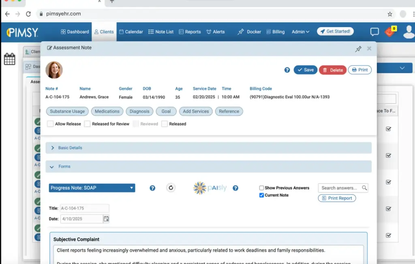Open the Progress Note: SOAP dropdown
The image size is (415, 264).
(92, 188)
